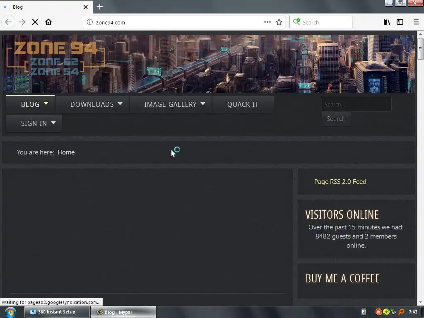Image resolution: width=424 pixels, height=318 pixels.
Task: Expand the BLOG dropdown arrow
Action: 46,104
